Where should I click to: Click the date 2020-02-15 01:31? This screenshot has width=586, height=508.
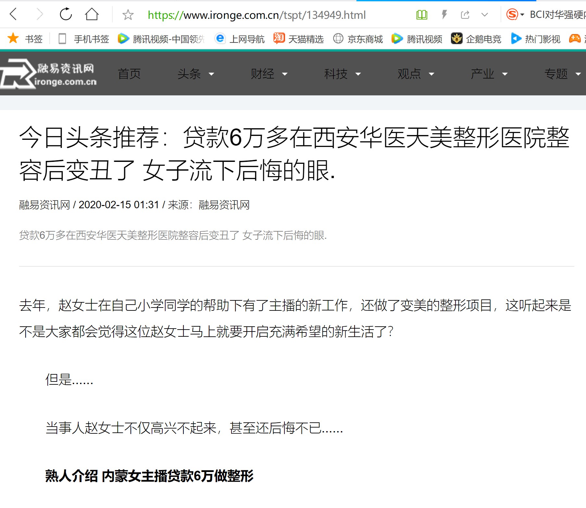coord(119,205)
